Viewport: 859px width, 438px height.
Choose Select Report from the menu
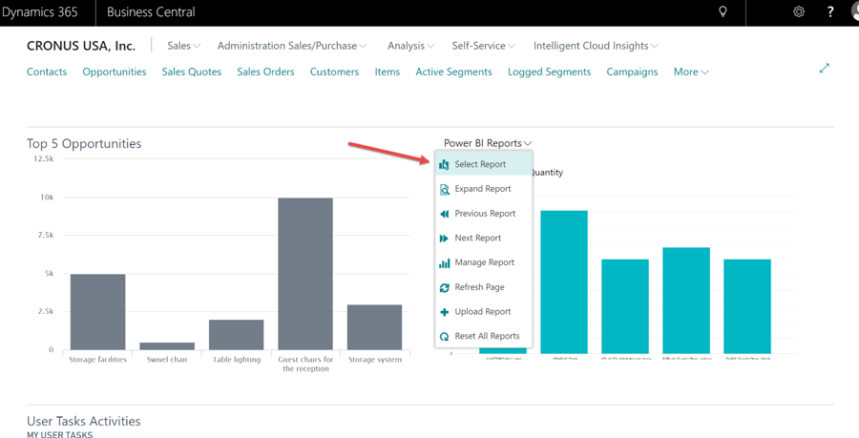point(483,164)
